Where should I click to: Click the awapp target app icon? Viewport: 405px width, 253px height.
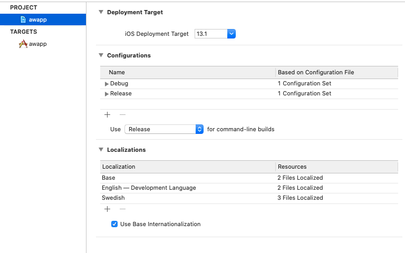[23, 44]
